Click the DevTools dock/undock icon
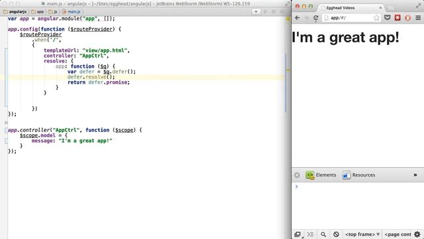This screenshot has width=424, height=239. click(297, 234)
